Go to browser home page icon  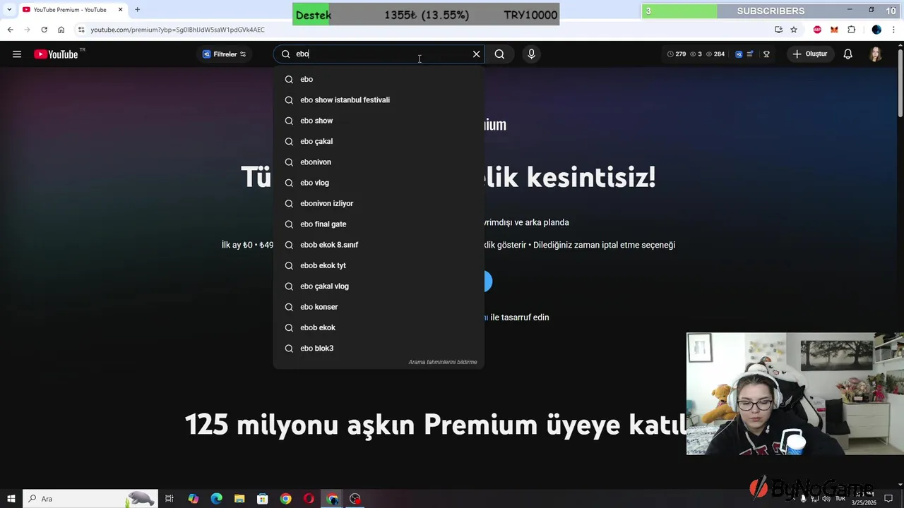point(61,30)
